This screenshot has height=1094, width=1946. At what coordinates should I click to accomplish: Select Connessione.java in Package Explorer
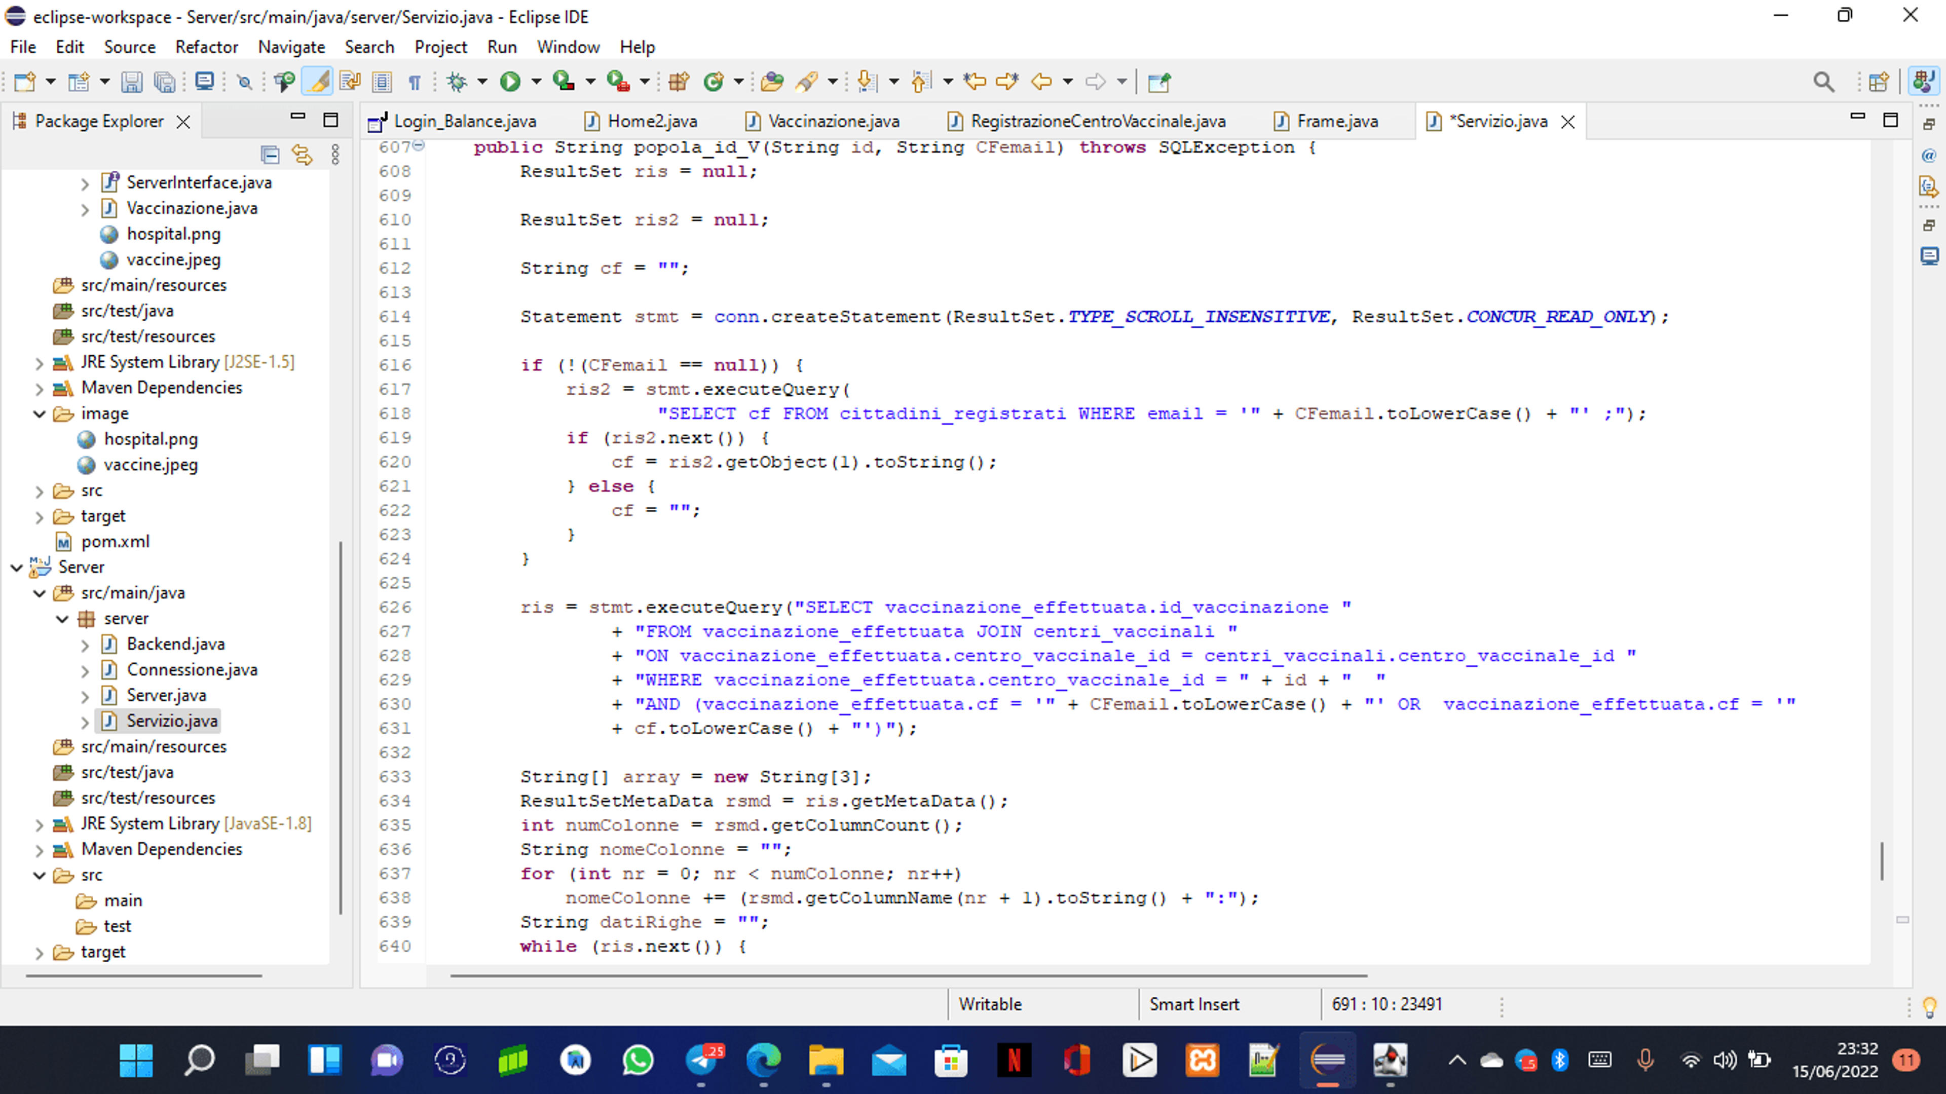(192, 670)
